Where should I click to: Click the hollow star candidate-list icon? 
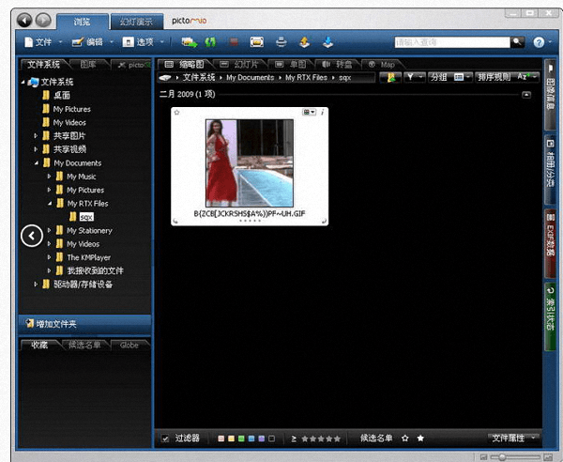405,439
